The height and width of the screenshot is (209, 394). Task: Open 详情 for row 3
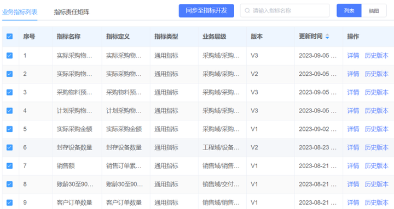click(x=353, y=92)
